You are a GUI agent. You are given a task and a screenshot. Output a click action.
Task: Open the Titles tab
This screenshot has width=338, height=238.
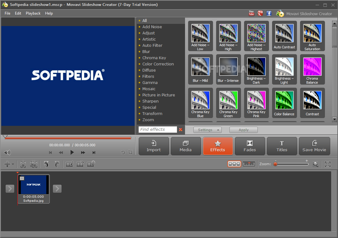pyautogui.click(x=282, y=146)
